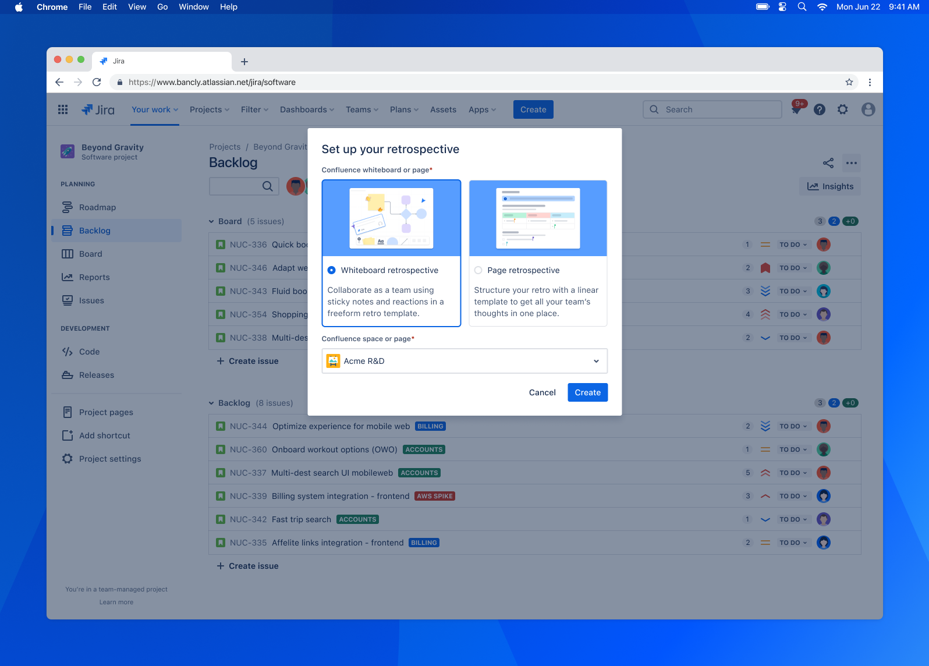This screenshot has width=929, height=666.
Task: Open Reports in the sidebar
Action: click(x=116, y=277)
